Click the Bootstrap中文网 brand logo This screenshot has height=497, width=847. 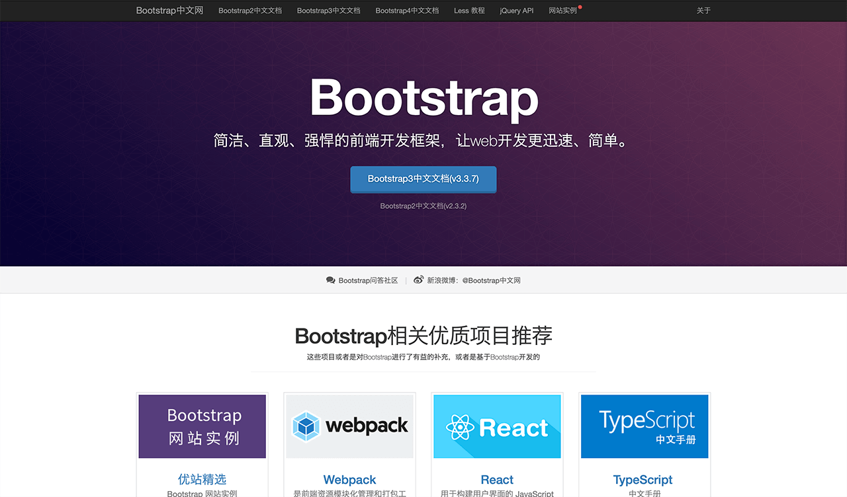click(x=169, y=11)
